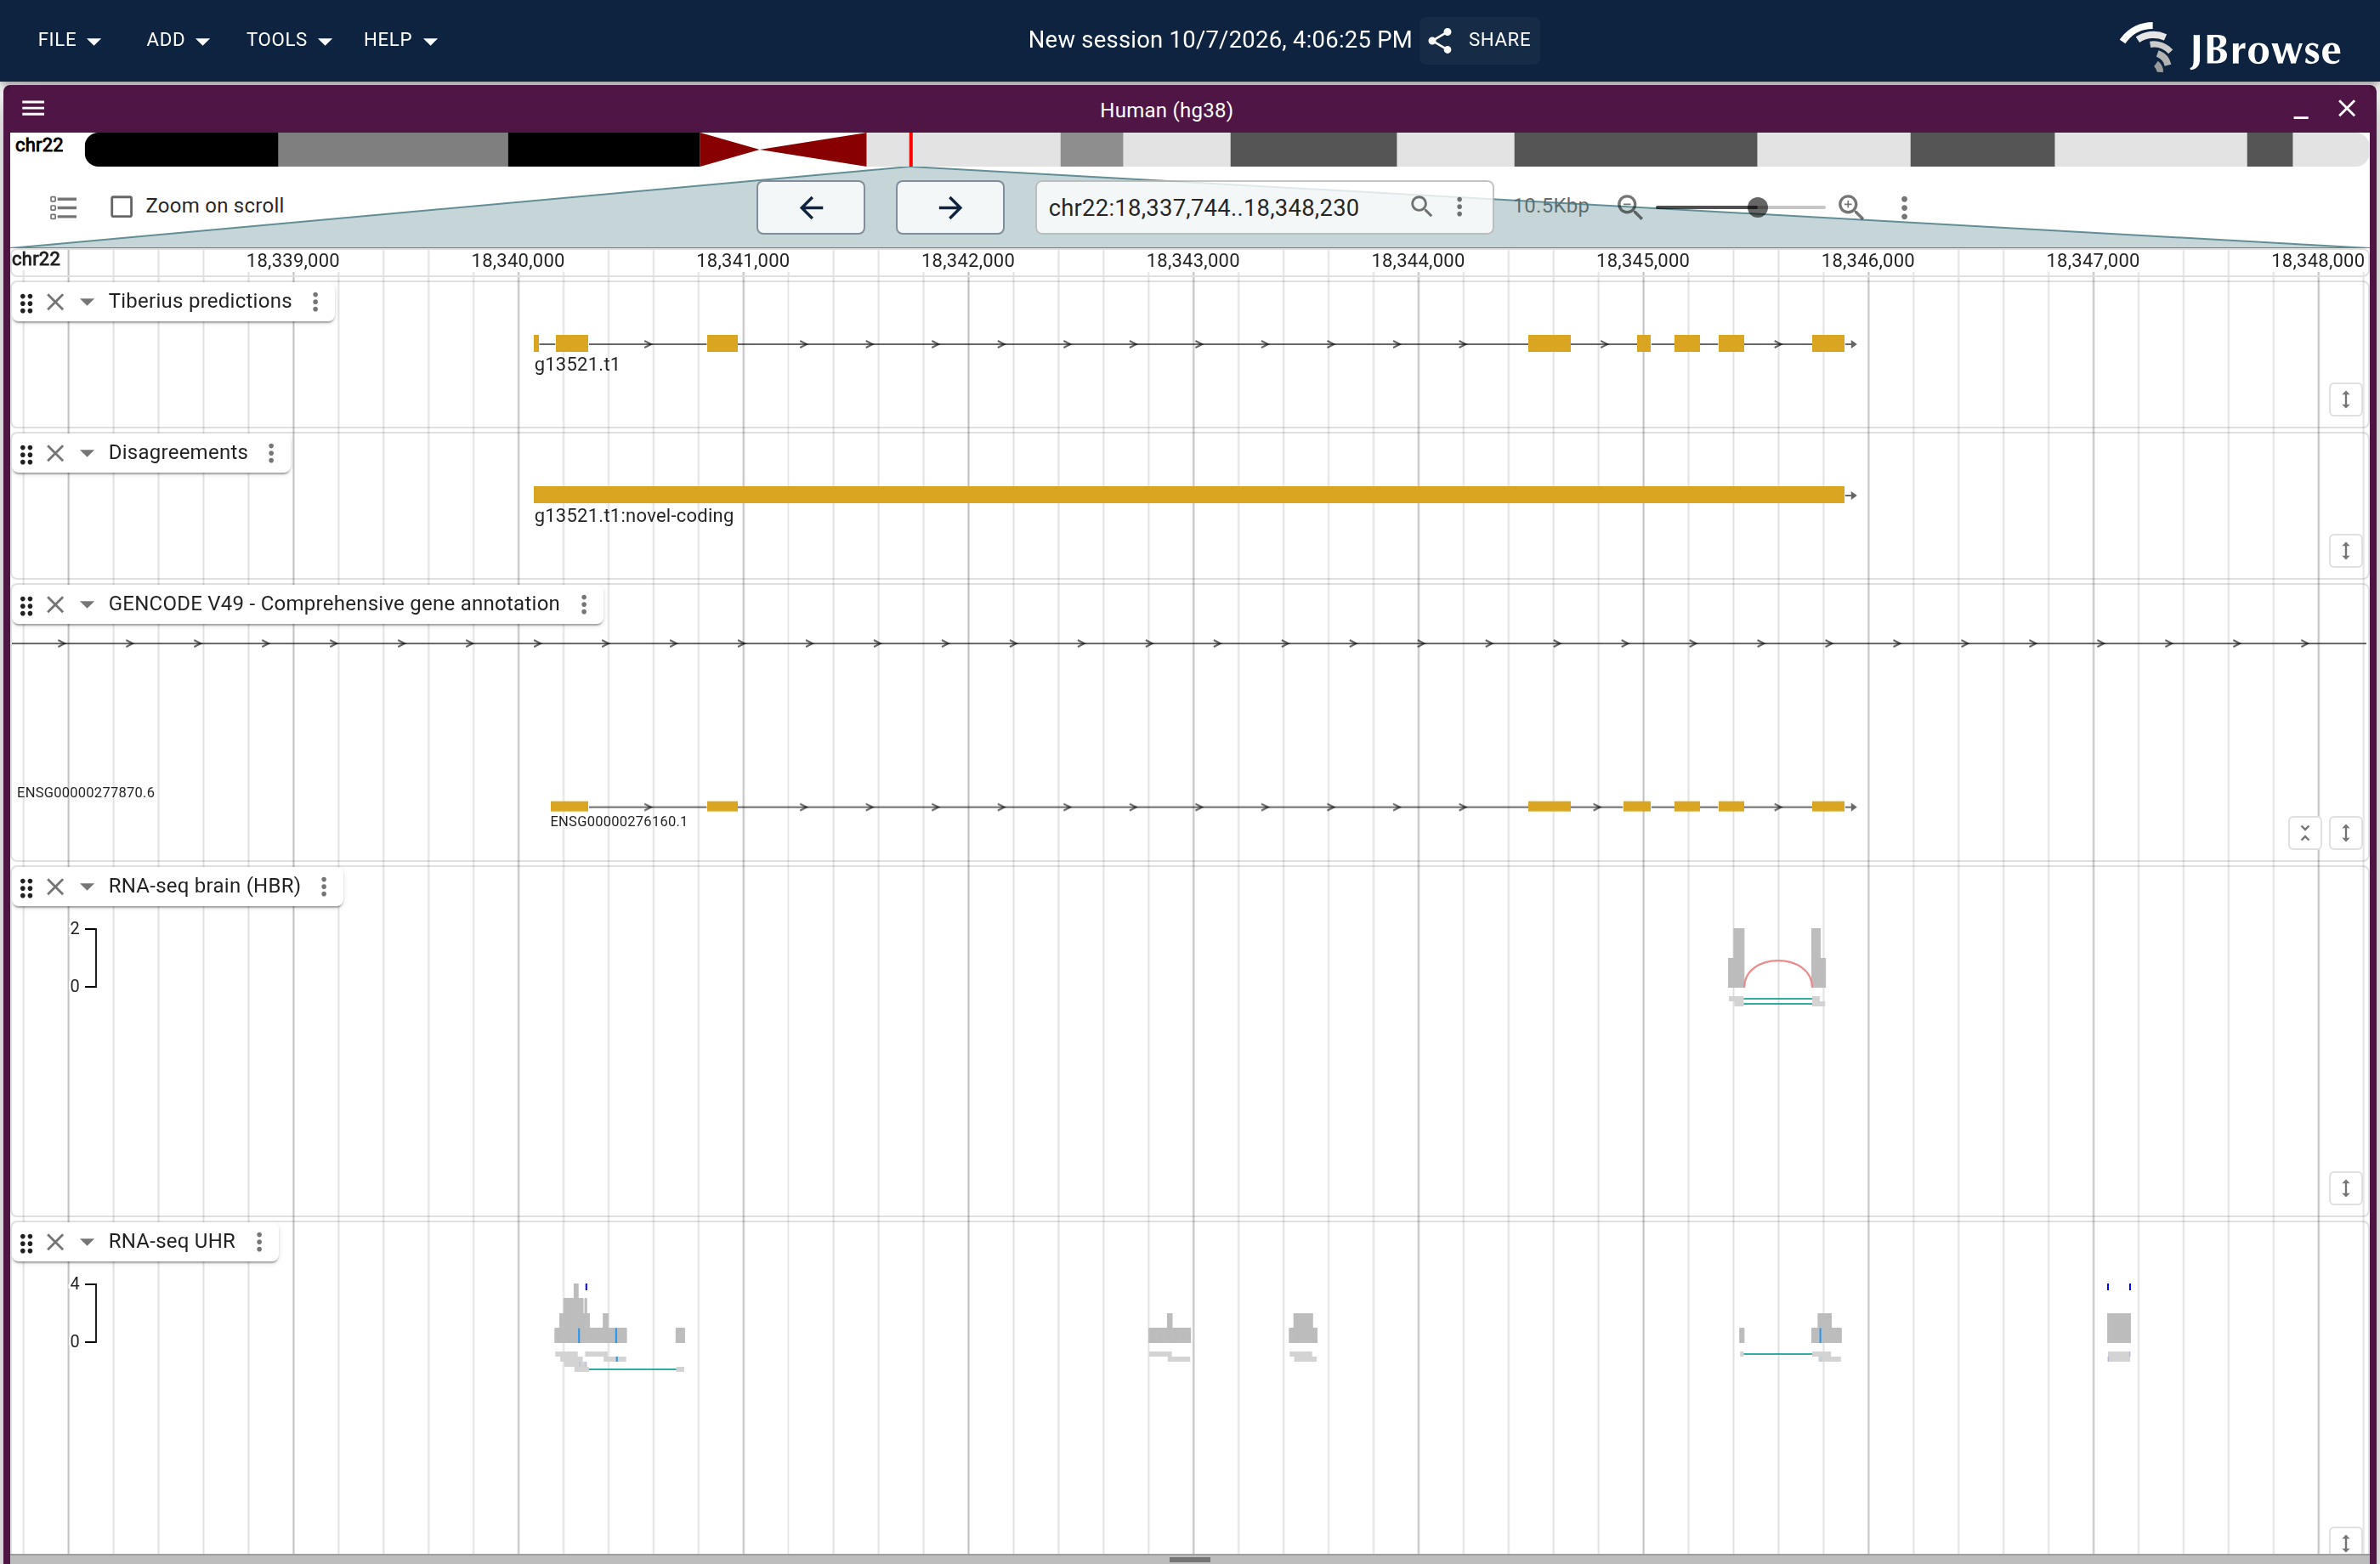Close the Disagreements track

tap(56, 453)
